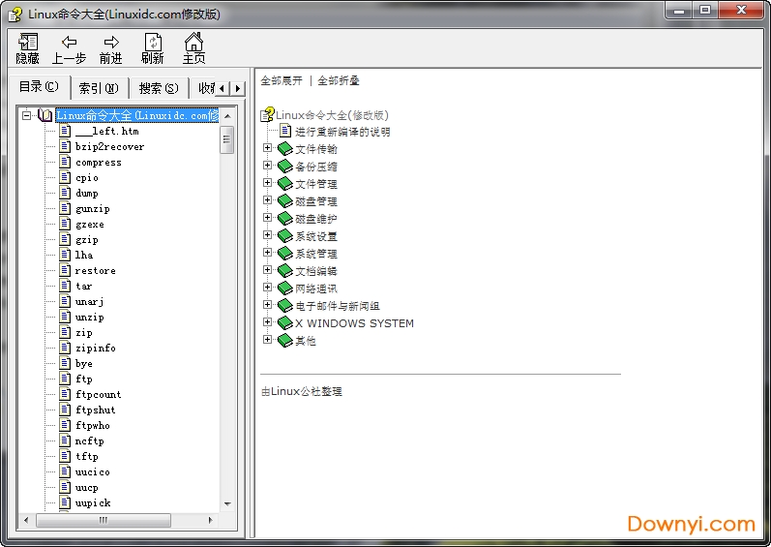Select the zipinfo tree entry
The height and width of the screenshot is (547, 771).
tap(96, 348)
